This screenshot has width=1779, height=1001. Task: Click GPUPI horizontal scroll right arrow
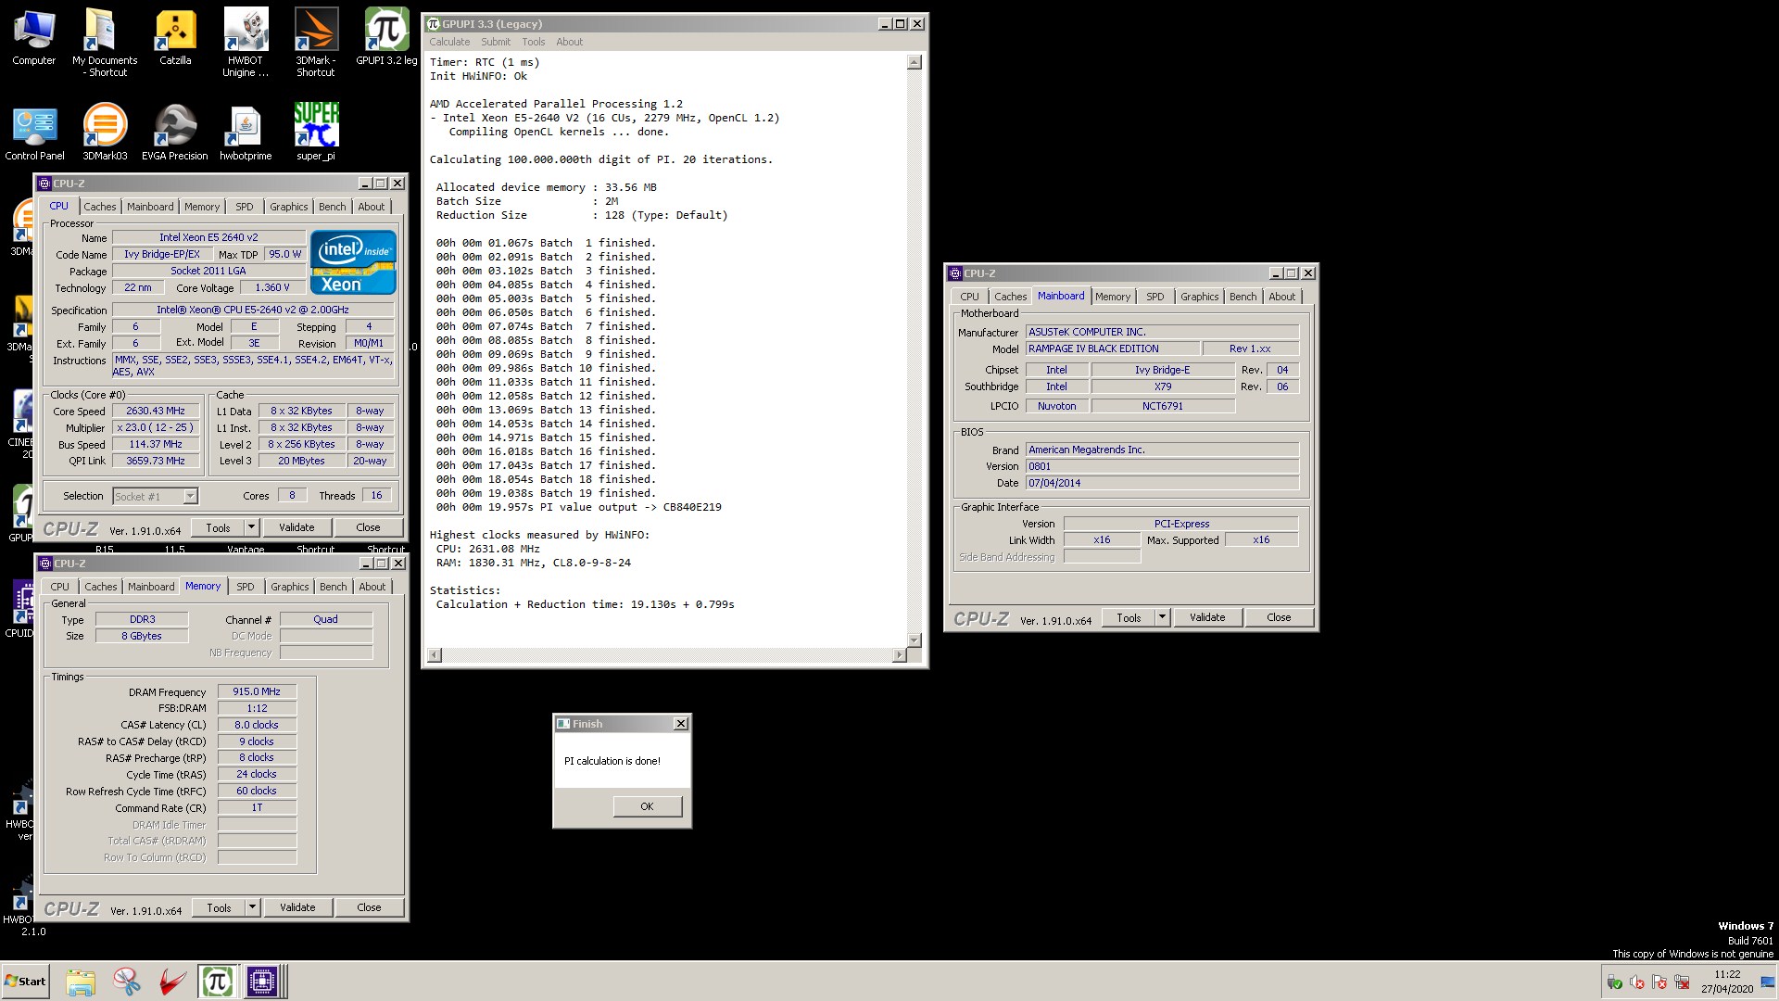[899, 655]
